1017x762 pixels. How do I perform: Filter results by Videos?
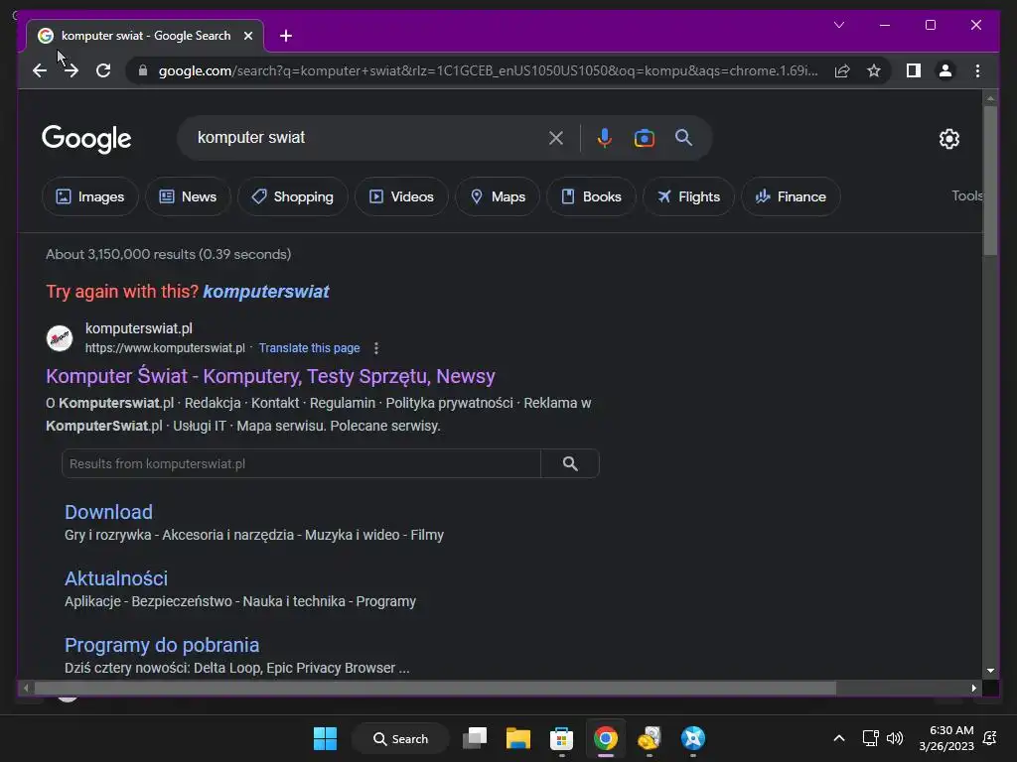(401, 196)
